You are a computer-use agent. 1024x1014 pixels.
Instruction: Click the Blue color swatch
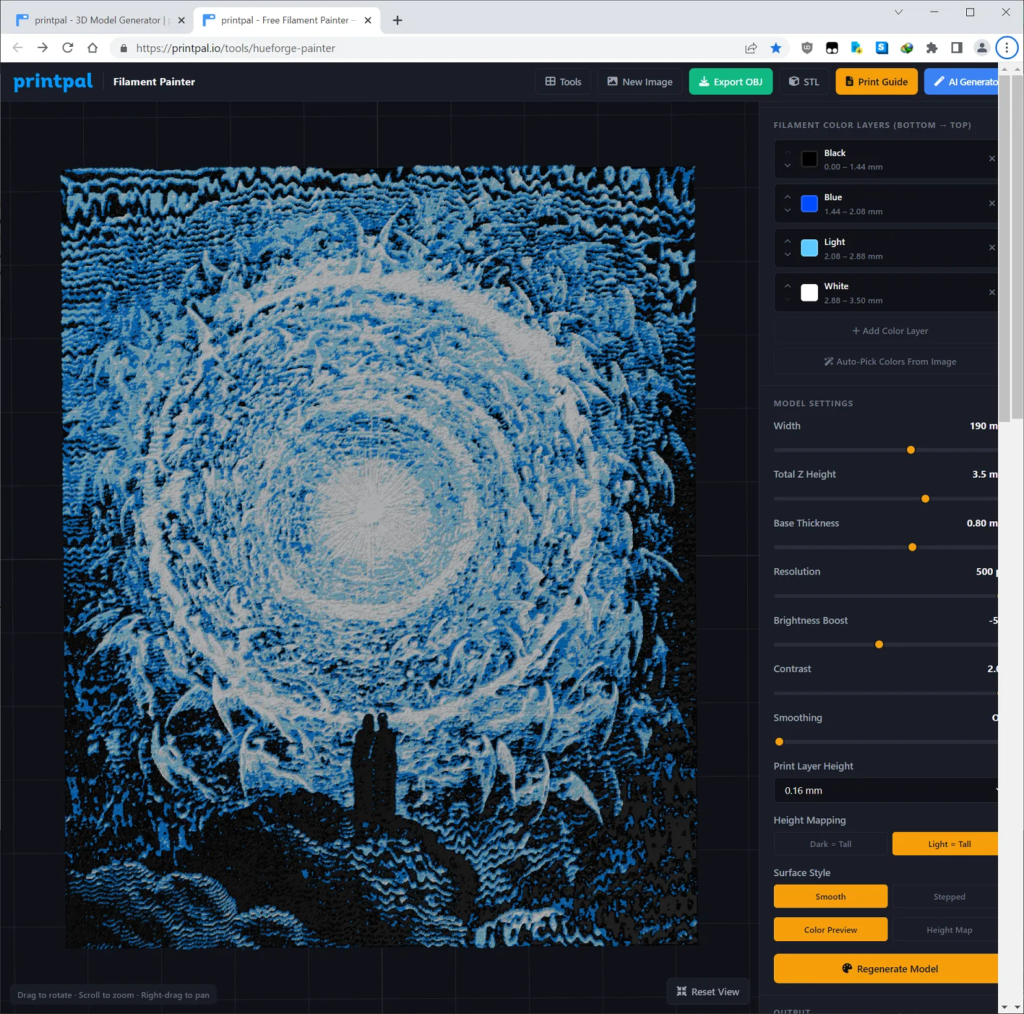pos(810,203)
